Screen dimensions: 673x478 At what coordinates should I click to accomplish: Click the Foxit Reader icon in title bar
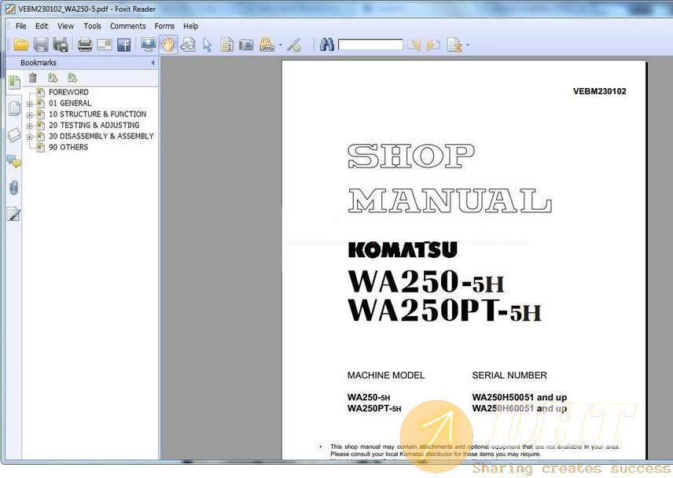point(10,9)
